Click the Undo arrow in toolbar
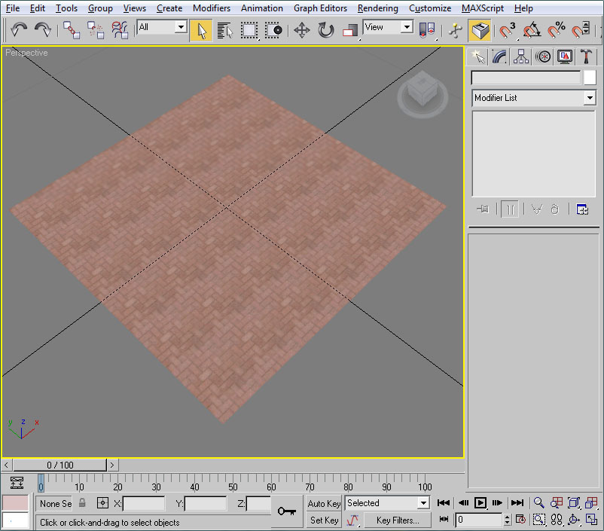The height and width of the screenshot is (531, 604). click(19, 30)
